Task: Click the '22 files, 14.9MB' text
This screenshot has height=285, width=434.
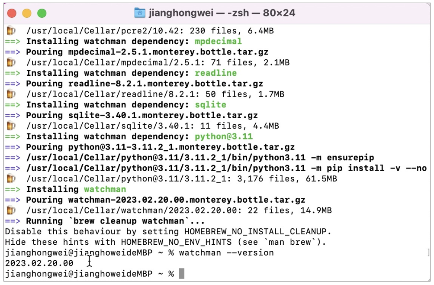Action: 290,210
